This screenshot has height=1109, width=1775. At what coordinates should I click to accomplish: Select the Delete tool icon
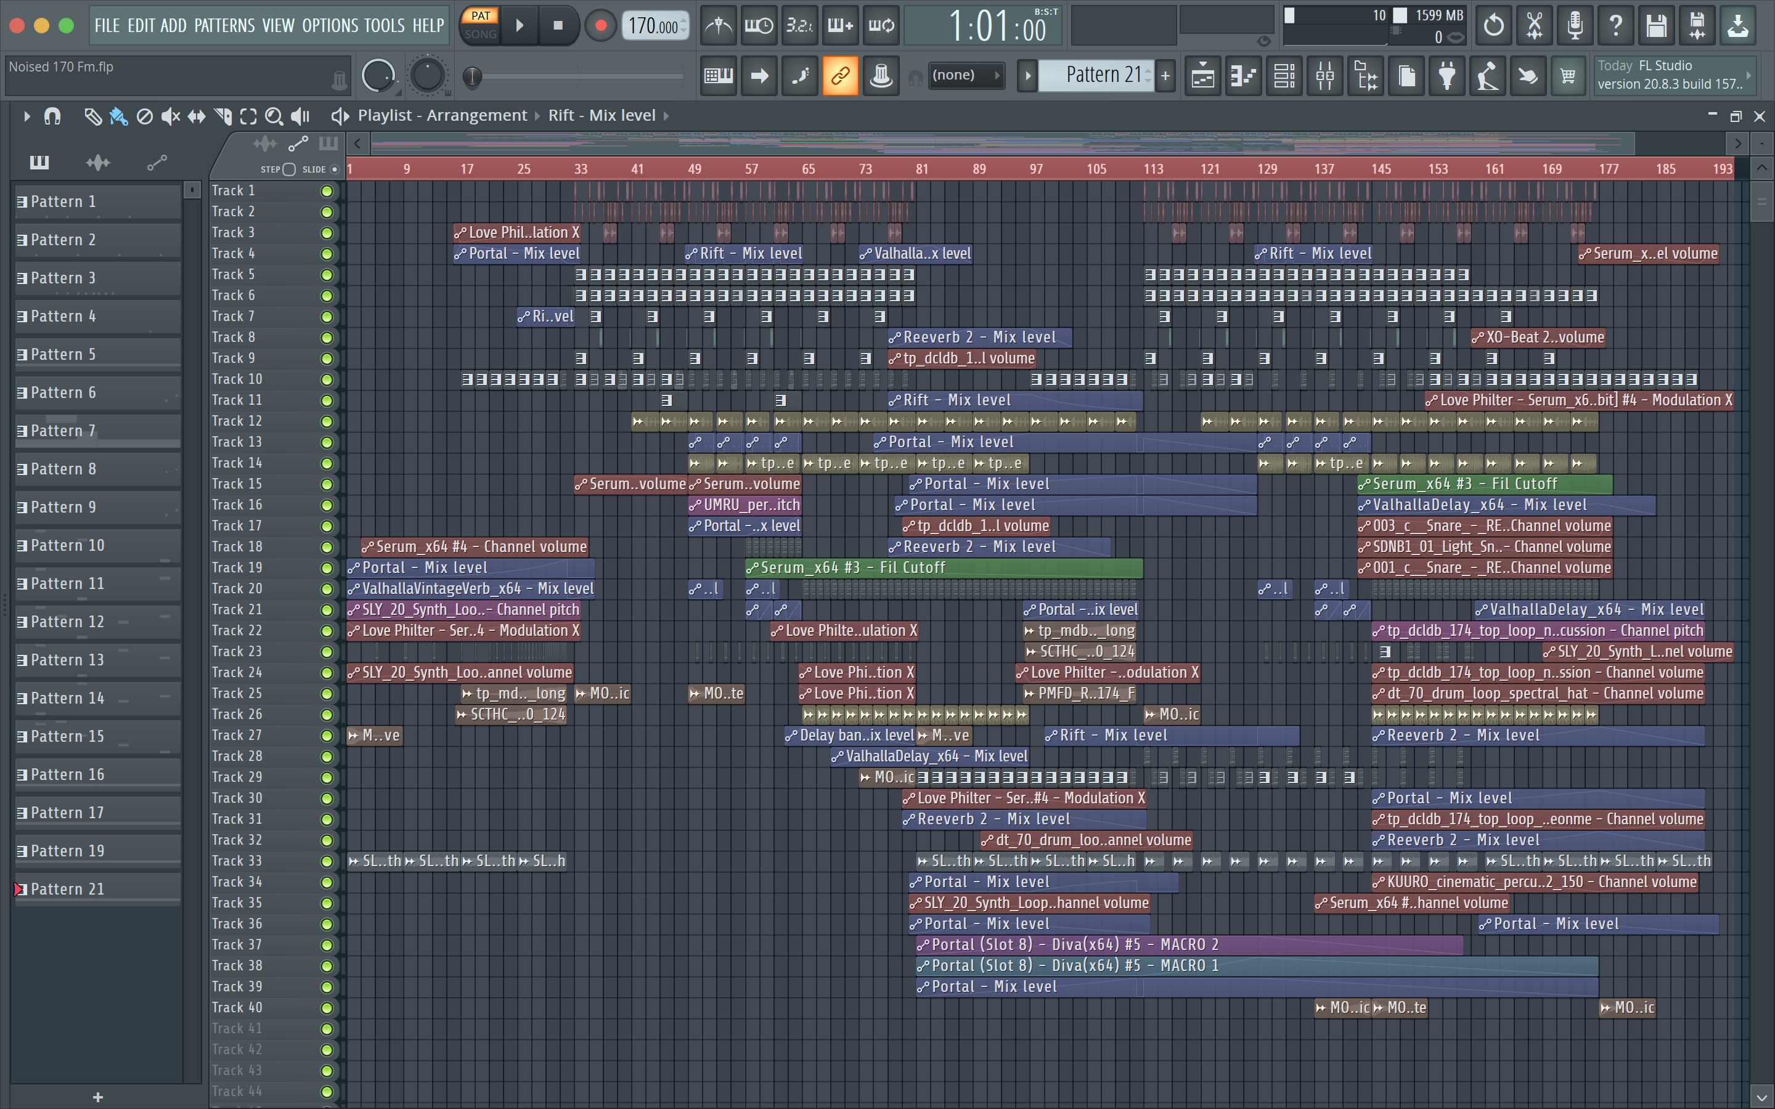click(144, 116)
